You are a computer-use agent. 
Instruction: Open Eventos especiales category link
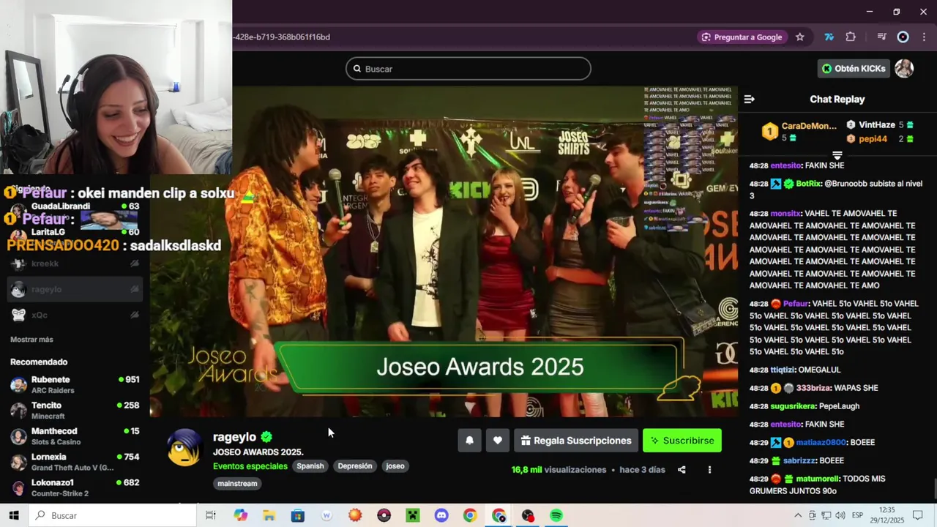[250, 466]
